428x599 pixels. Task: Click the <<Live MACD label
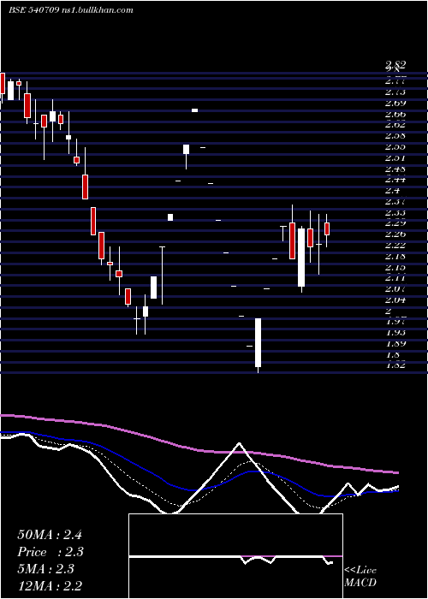360,577
